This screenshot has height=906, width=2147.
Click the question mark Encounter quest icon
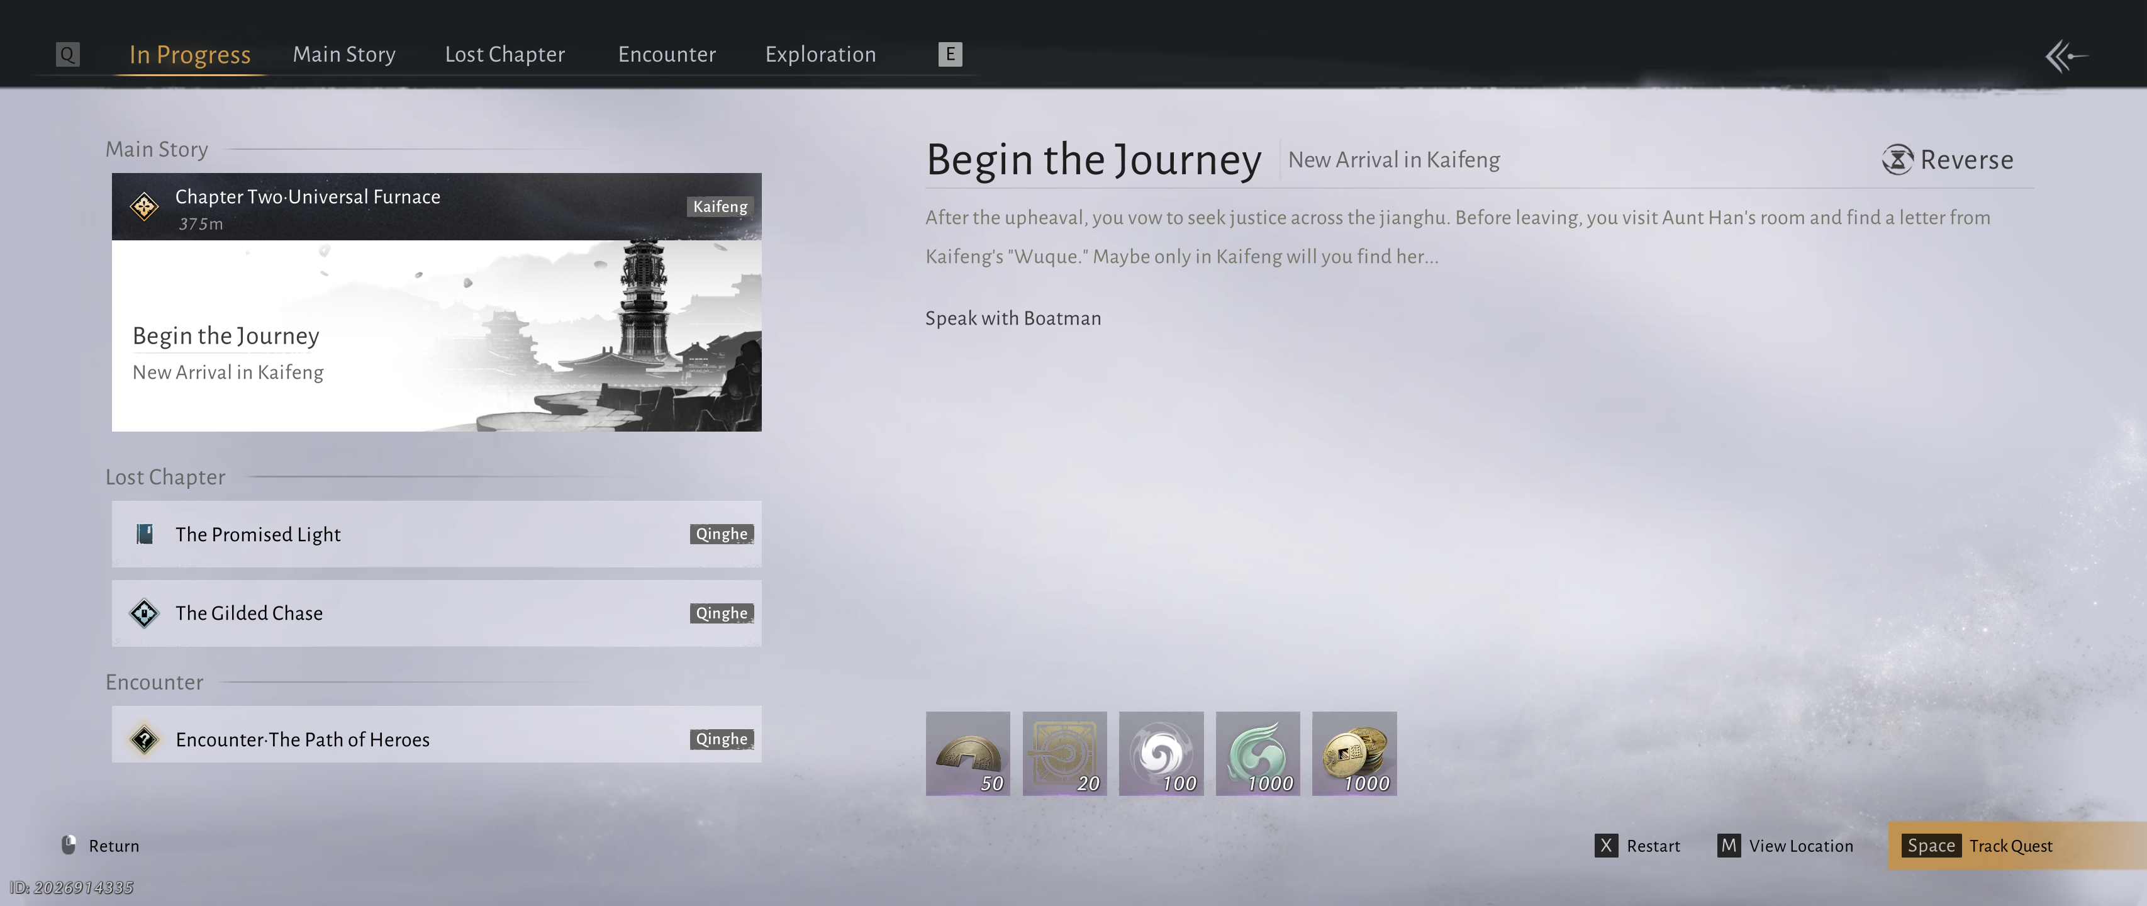(144, 739)
